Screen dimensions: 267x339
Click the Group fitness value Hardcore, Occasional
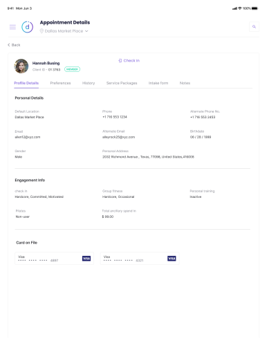click(x=118, y=196)
